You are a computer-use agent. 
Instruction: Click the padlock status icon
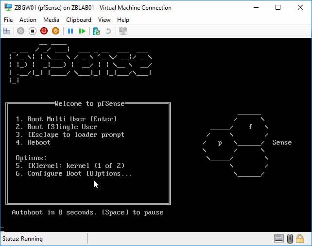[300, 239]
